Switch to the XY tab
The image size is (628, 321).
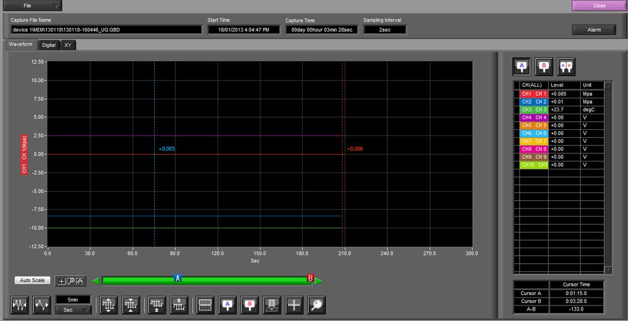[x=68, y=45]
